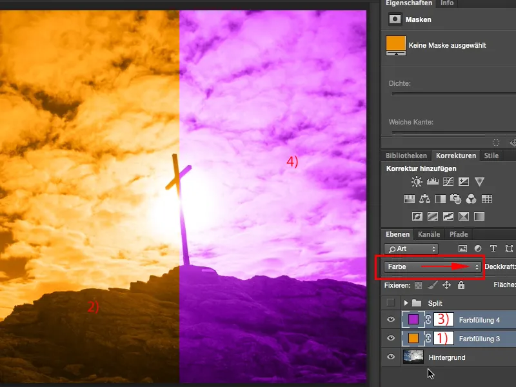Image resolution: width=516 pixels, height=387 pixels.
Task: Toggle visibility of Farbfüllung 3 layer
Action: [x=390, y=338]
